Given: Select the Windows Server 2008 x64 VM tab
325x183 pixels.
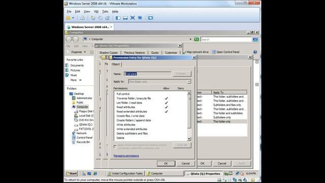Looking at the screenshot, I should click(90, 27).
